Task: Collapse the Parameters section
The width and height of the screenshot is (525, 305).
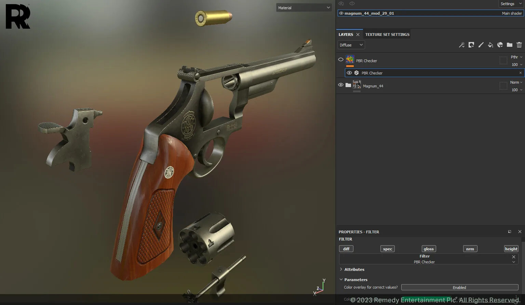Action: point(341,279)
